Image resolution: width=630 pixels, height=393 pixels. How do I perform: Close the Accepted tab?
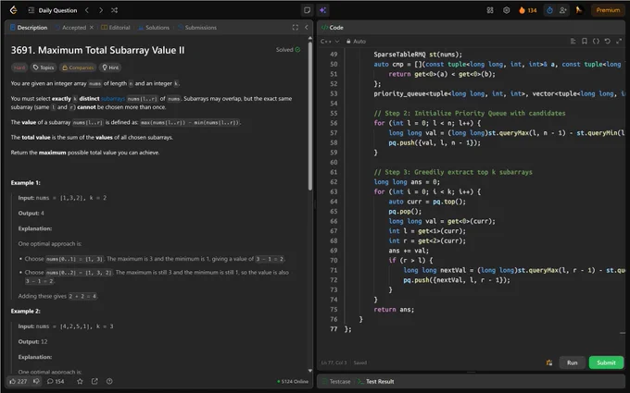92,27
